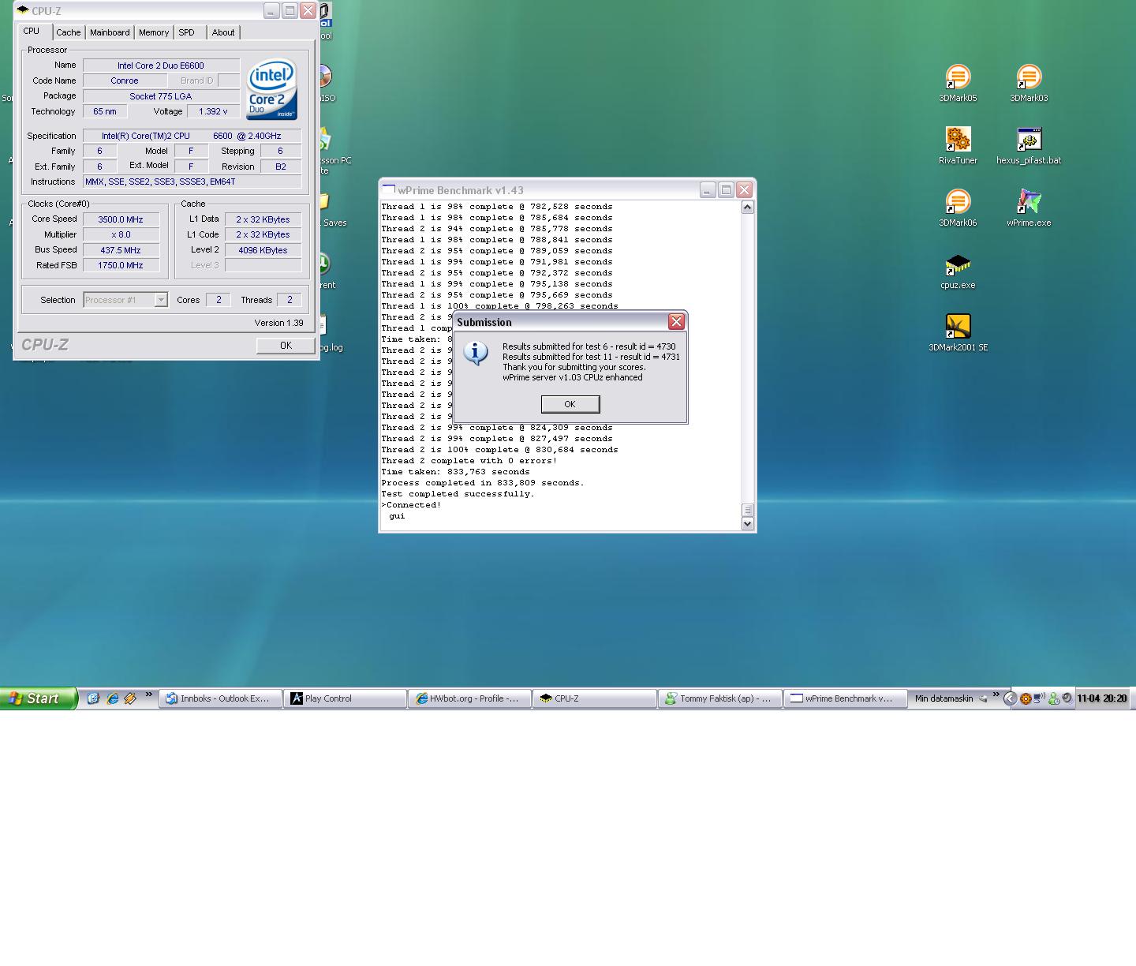This screenshot has width=1136, height=966.
Task: Click the third quick launch icon
Action: (130, 698)
